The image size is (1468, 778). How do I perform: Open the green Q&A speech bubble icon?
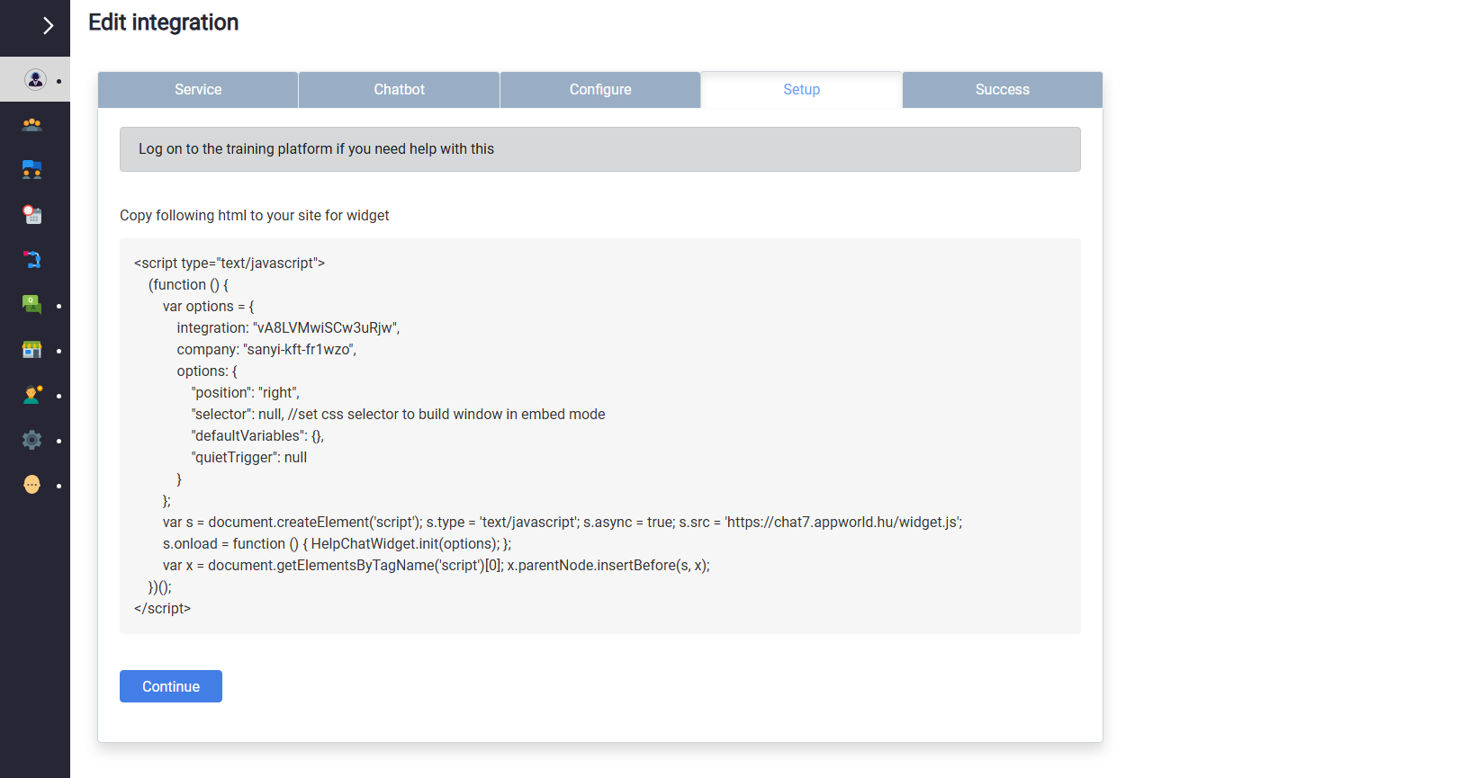click(x=32, y=305)
